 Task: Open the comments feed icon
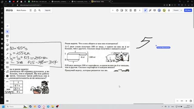click(x=155, y=10)
